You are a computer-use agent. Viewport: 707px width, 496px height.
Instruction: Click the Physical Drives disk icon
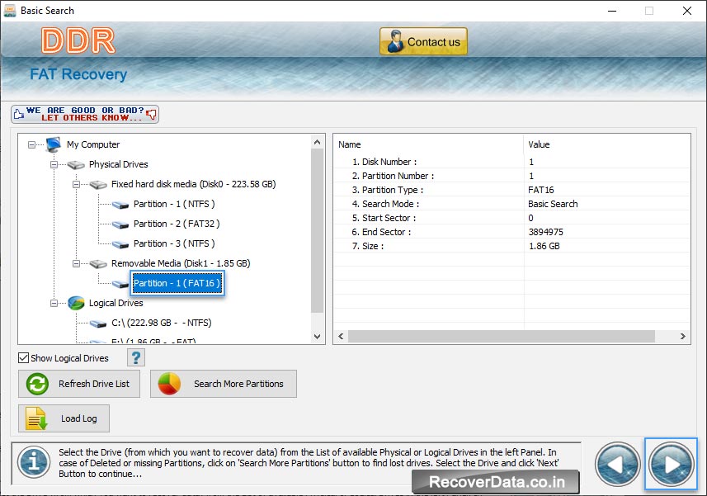click(x=76, y=165)
